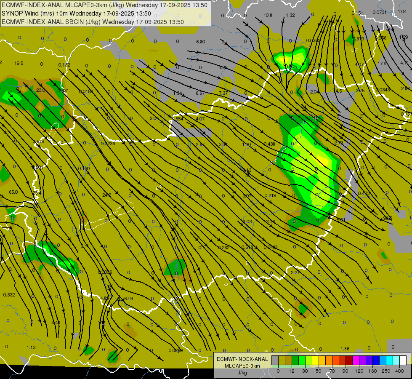Select the 0.132 value on the map
This screenshot has height=379, width=412.
coord(64,65)
